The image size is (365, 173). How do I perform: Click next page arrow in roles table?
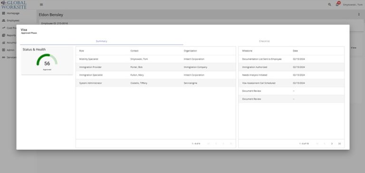[223, 144]
